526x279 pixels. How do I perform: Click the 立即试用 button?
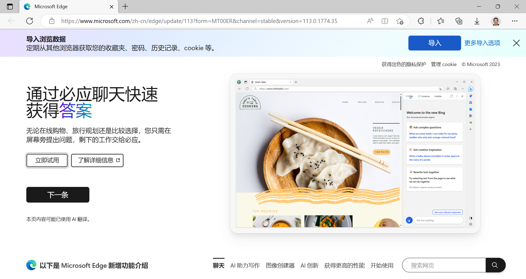click(x=47, y=160)
